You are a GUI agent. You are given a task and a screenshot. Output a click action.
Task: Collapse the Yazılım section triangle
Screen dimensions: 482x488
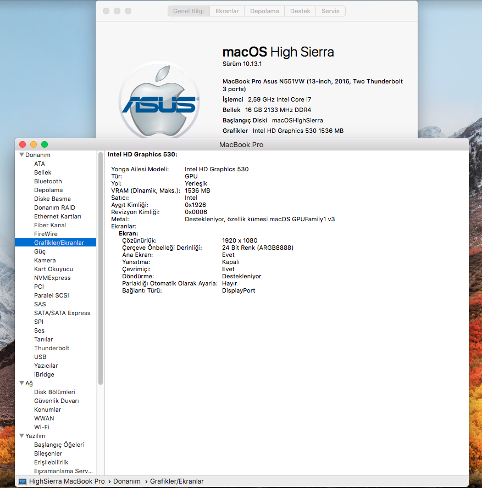point(21,436)
